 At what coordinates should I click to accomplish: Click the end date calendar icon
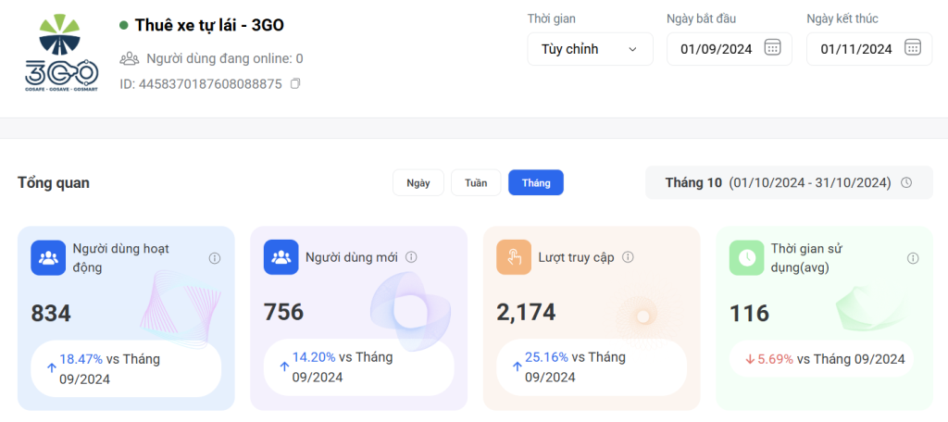point(913,48)
